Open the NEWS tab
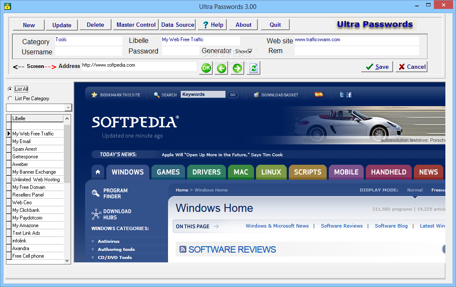 coord(428,172)
